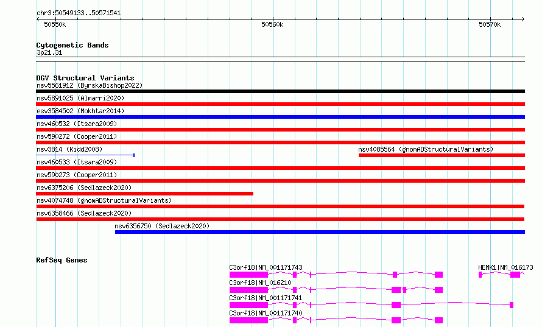Open C3orf18|NM_001171741 transcript label
542x327 pixels.
[266, 298]
